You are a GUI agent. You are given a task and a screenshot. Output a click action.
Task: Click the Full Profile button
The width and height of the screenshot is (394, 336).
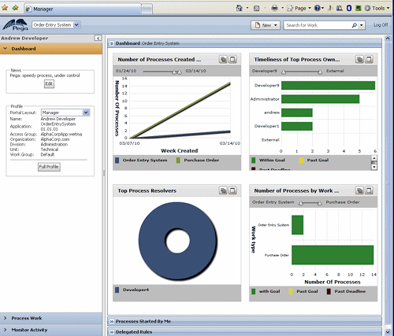coord(49,167)
